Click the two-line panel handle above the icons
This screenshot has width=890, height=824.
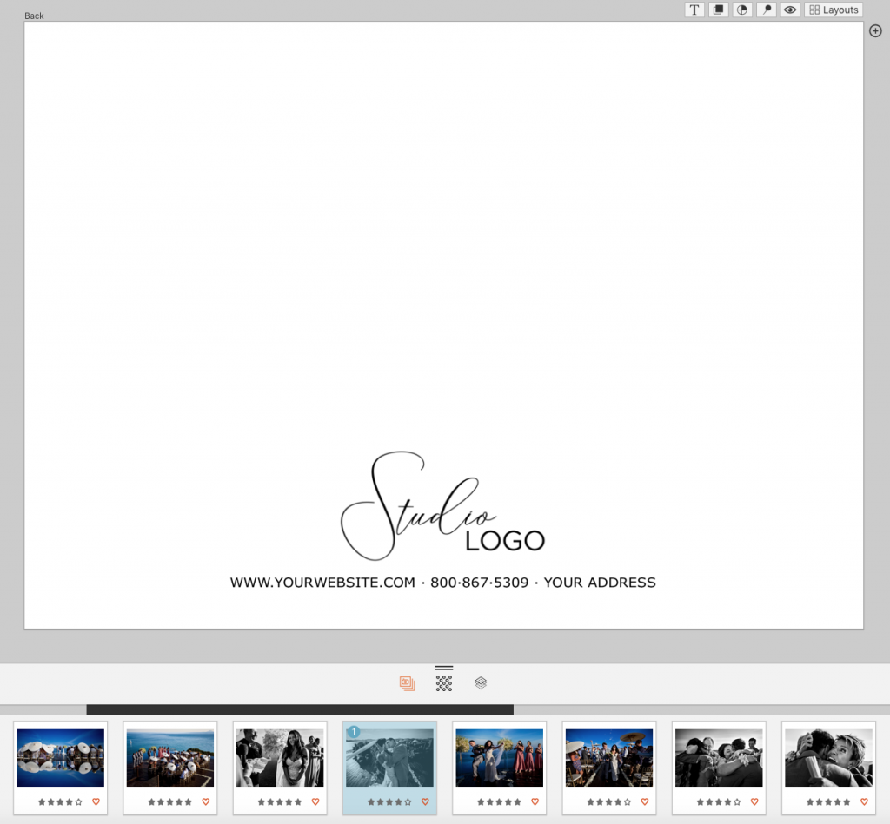tap(444, 668)
